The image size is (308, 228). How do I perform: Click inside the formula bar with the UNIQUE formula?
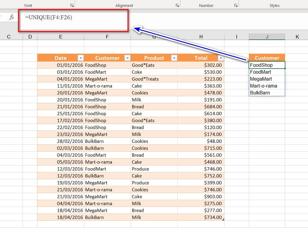(x=74, y=20)
